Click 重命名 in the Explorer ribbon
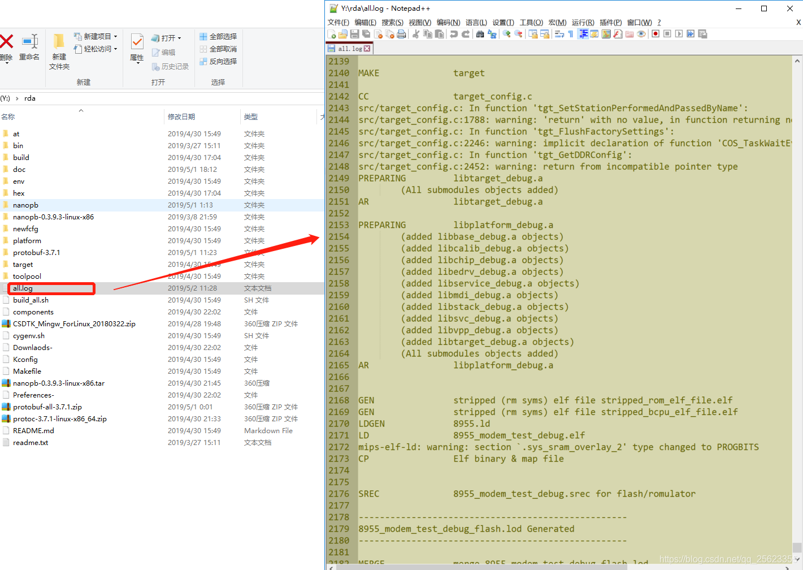803x570 pixels. pyautogui.click(x=29, y=47)
